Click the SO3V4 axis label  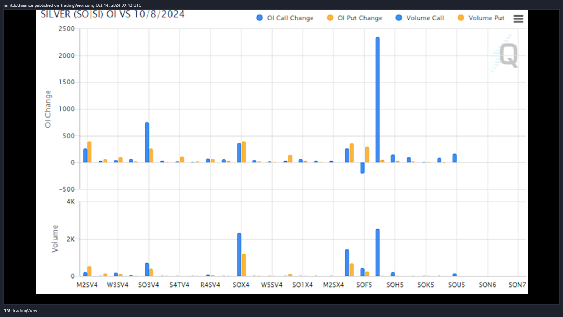tap(148, 285)
